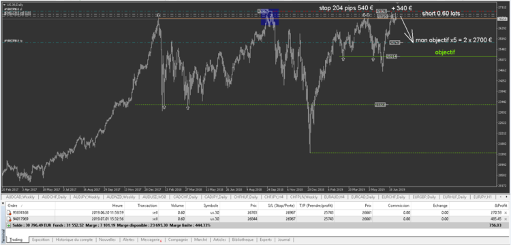
Task: Close the sell order with profit 270.58
Action: (506, 212)
